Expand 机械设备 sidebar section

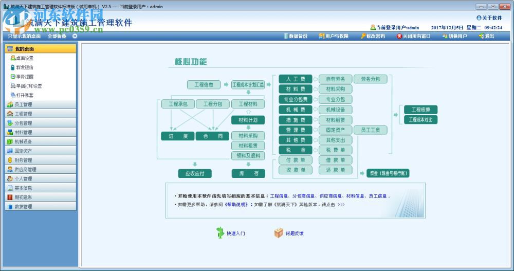click(41, 141)
